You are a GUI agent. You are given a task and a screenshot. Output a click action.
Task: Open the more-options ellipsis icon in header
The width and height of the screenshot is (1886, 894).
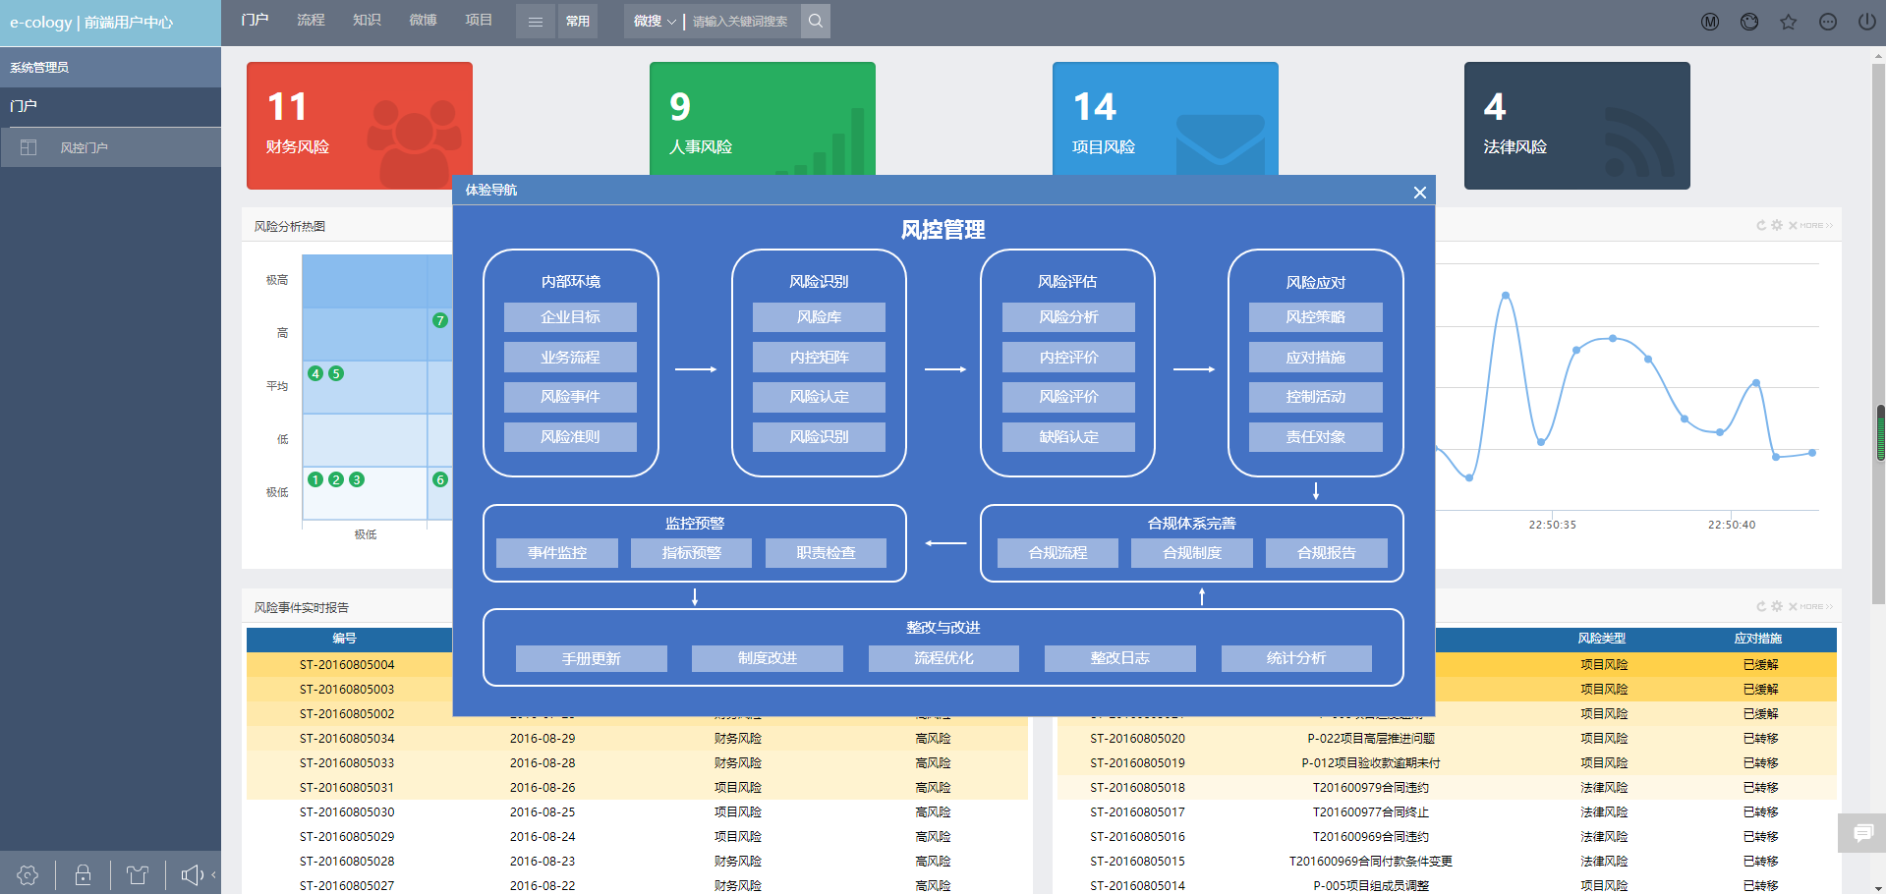coord(1828,22)
